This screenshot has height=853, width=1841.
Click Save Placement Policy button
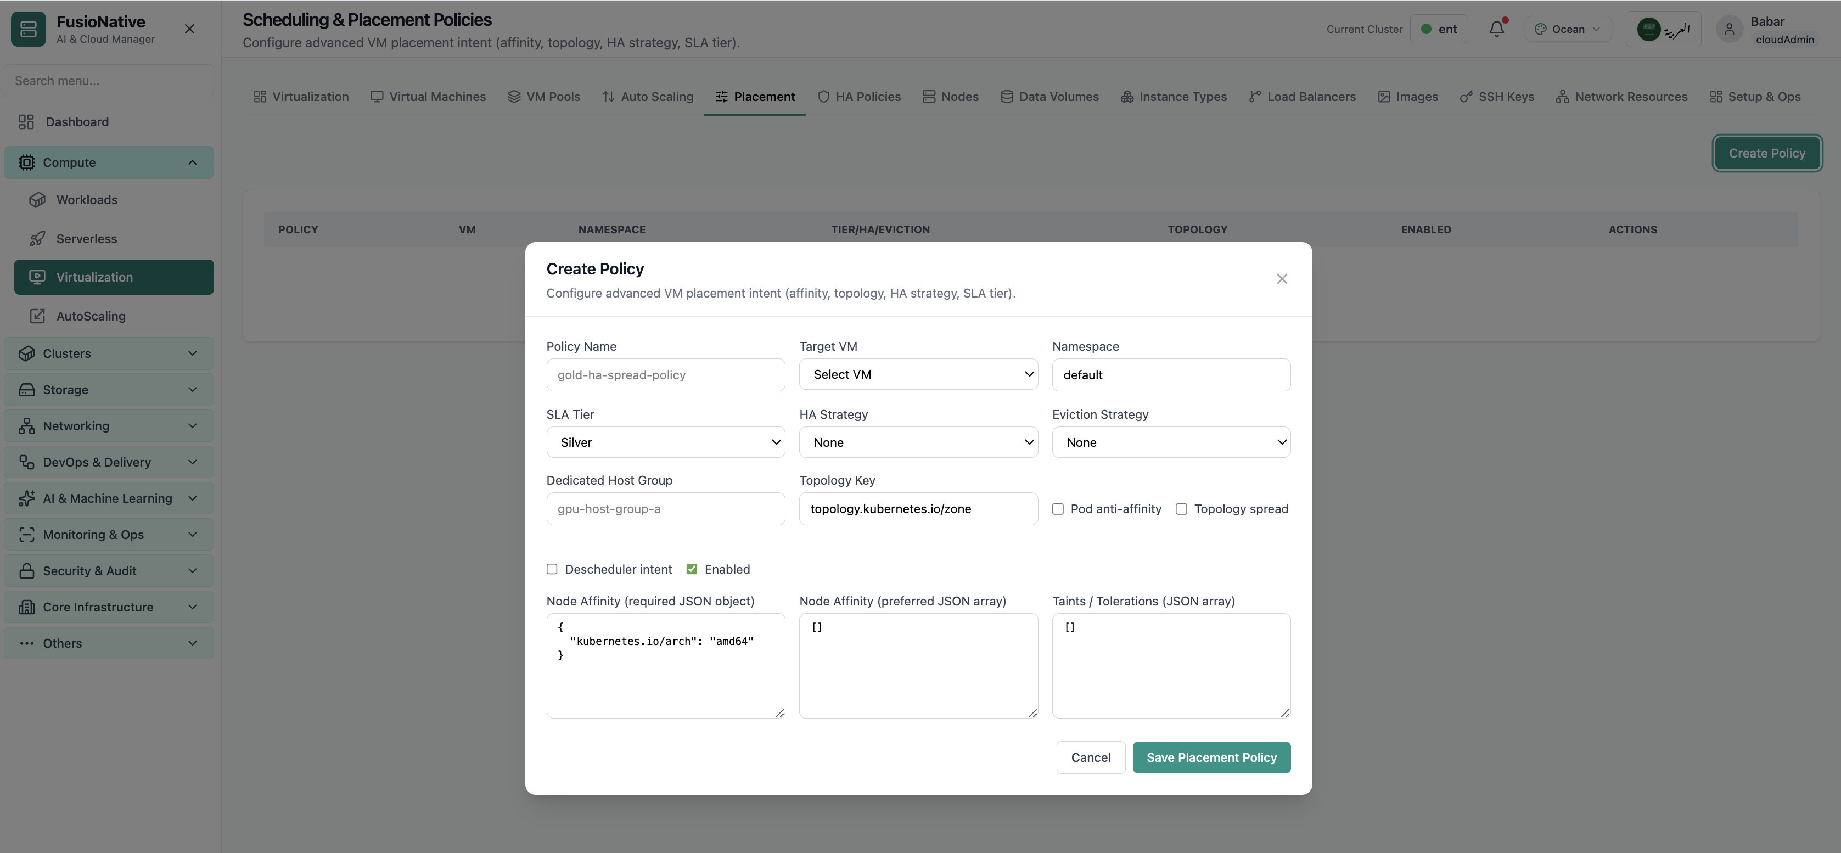tap(1211, 757)
